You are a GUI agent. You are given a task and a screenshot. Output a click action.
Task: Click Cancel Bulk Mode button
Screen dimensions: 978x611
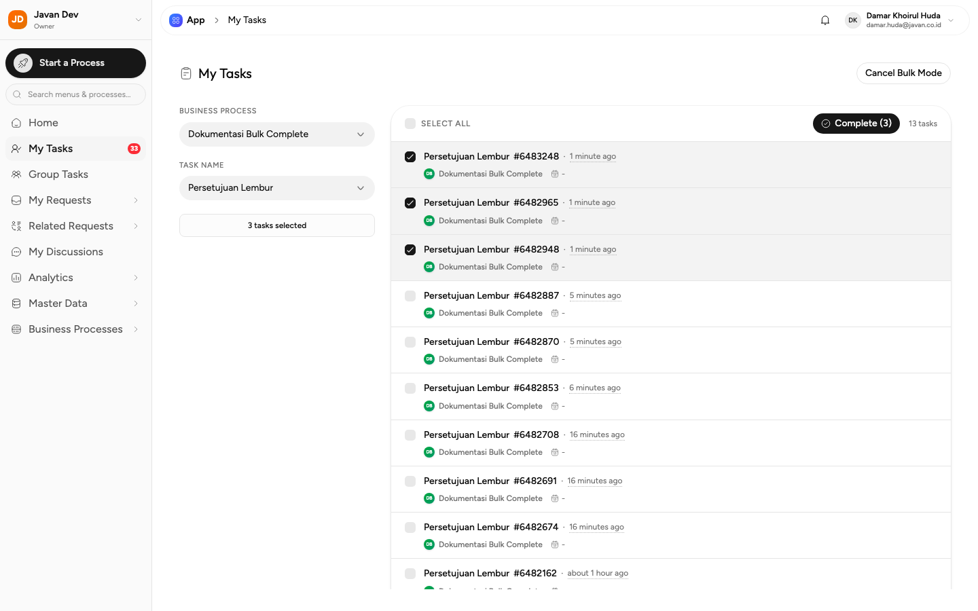tap(903, 73)
